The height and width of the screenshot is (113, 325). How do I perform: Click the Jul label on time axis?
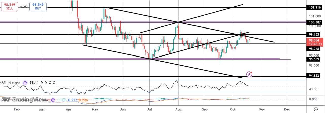pos(150,109)
